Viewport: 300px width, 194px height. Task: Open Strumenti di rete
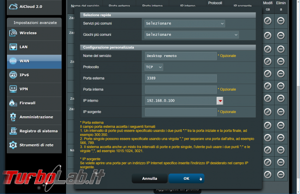pos(34,145)
